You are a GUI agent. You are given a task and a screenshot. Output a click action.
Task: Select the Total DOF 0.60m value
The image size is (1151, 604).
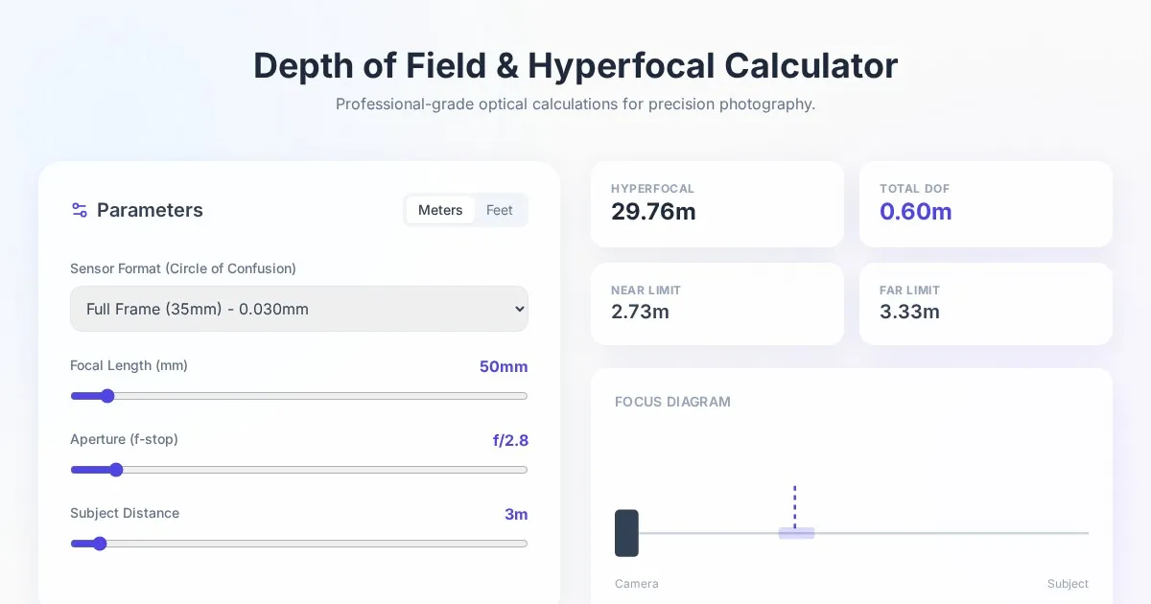(915, 212)
